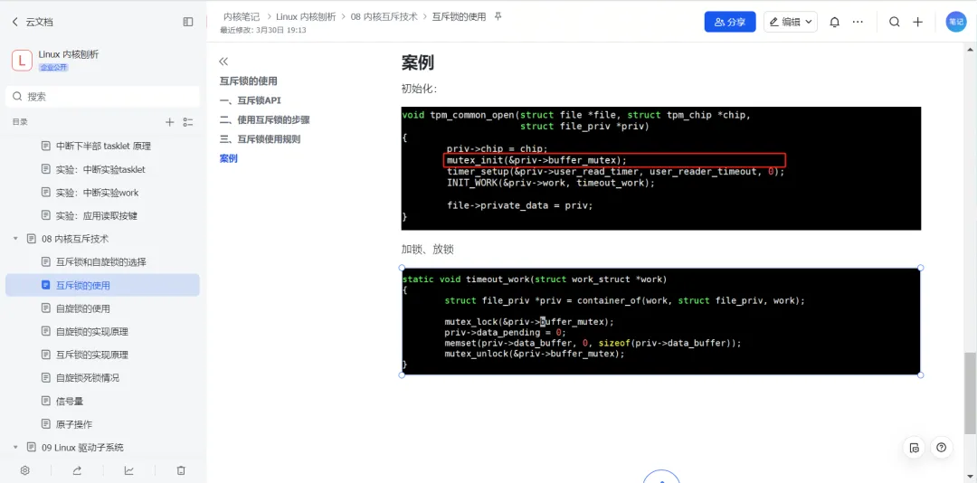Image resolution: width=977 pixels, height=483 pixels.
Task: Open the statistics chart icon
Action: (x=129, y=470)
